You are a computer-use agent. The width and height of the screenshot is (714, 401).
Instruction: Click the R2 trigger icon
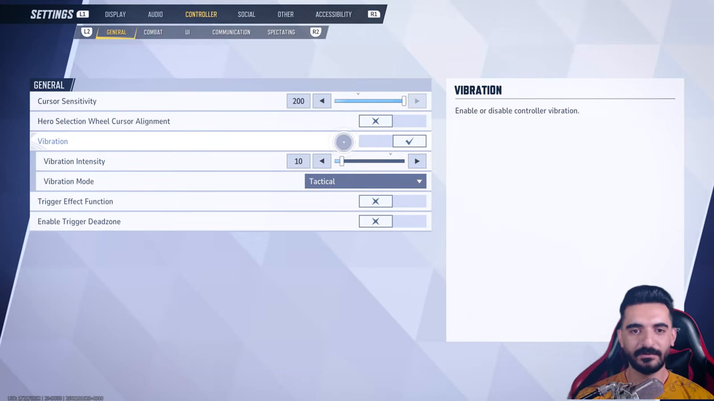(x=315, y=32)
